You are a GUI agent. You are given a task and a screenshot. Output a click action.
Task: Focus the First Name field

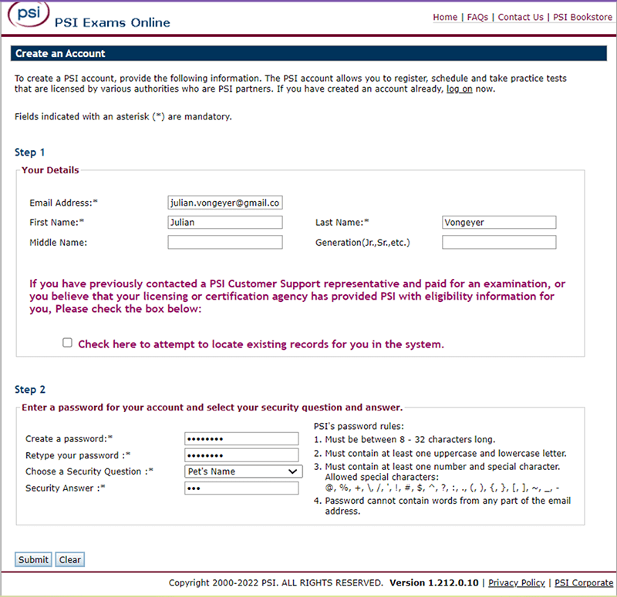pyautogui.click(x=225, y=223)
